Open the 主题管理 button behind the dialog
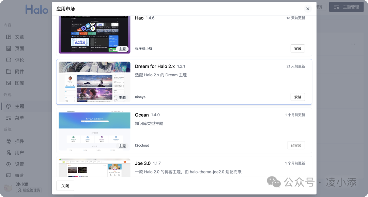This screenshot has width=368, height=197. pos(347,7)
